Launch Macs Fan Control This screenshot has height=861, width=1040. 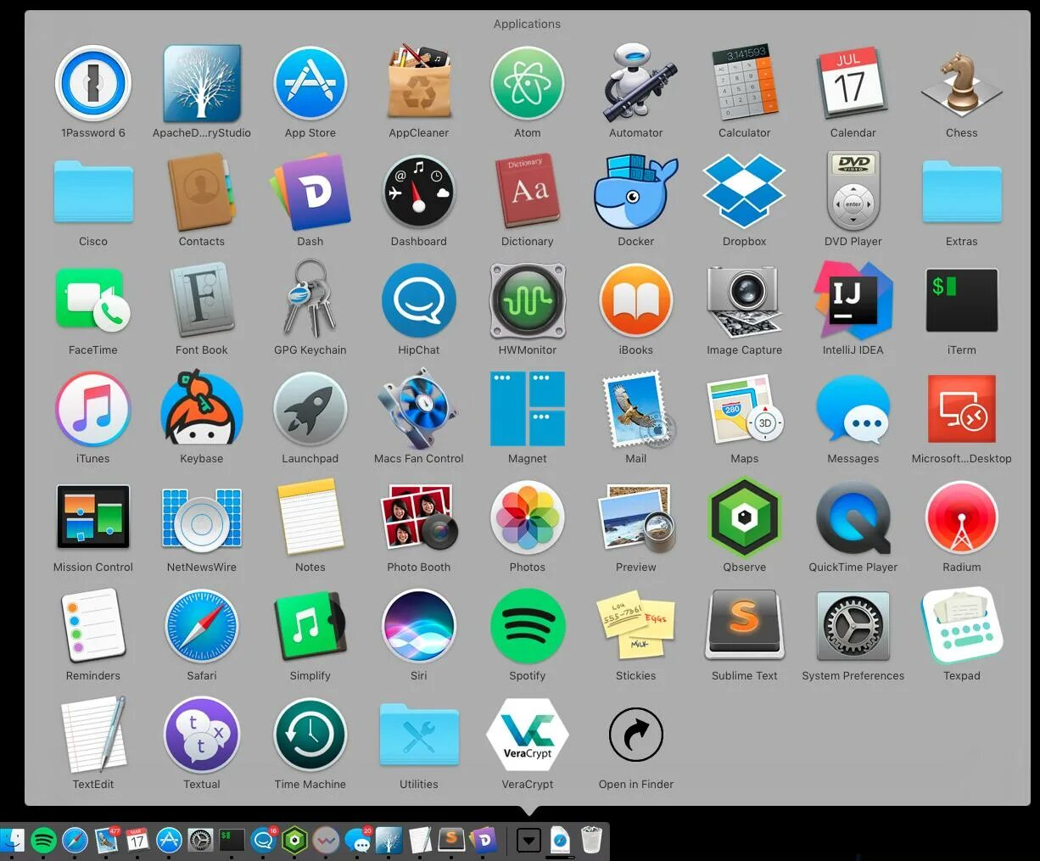coord(419,410)
